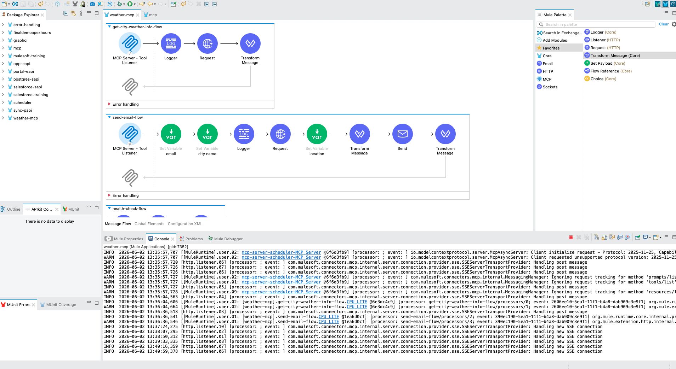The image size is (676, 369).
Task: Click the Debug bug toolbar icon
Action: tap(120, 4)
